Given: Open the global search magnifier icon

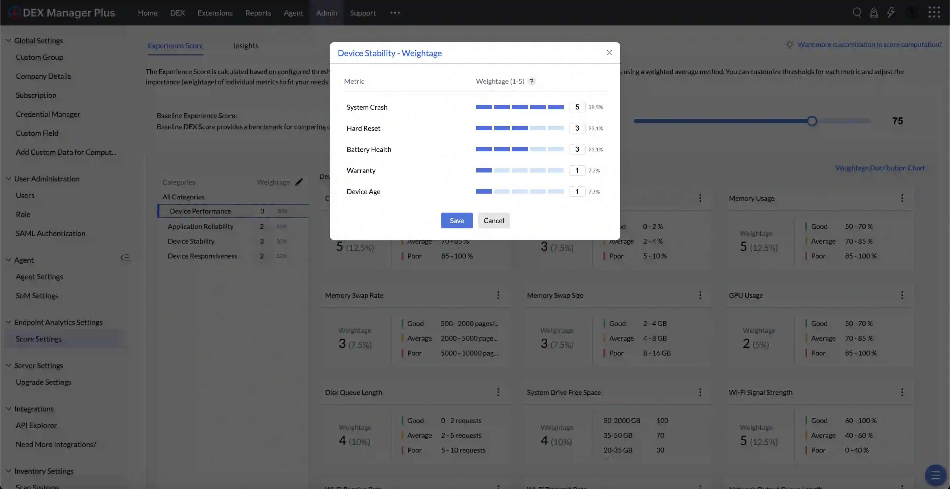Looking at the screenshot, I should click(x=857, y=12).
